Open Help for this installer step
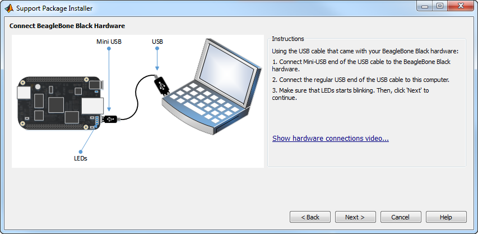 [x=446, y=217]
